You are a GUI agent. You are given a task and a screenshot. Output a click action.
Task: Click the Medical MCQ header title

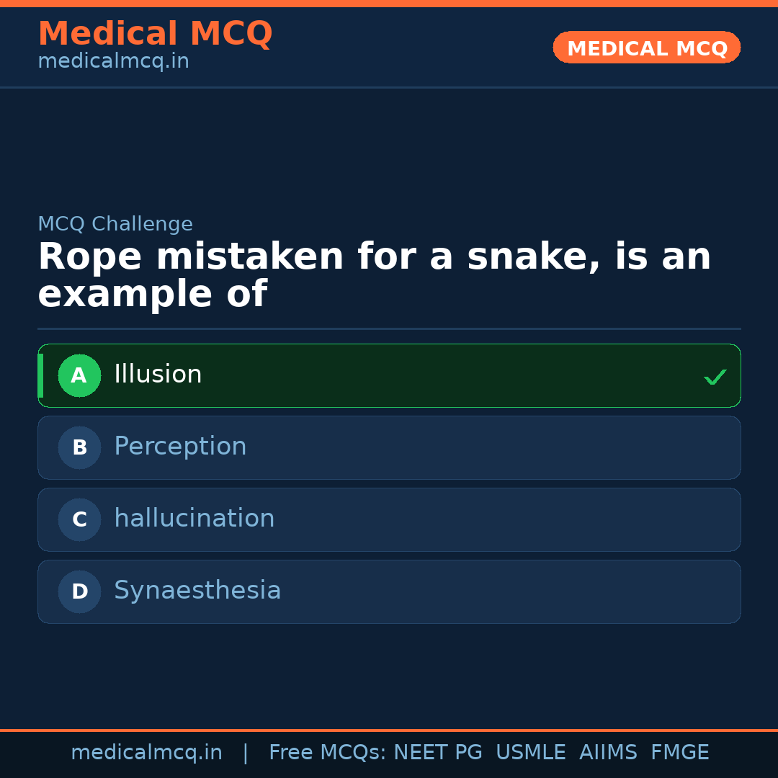tap(155, 34)
